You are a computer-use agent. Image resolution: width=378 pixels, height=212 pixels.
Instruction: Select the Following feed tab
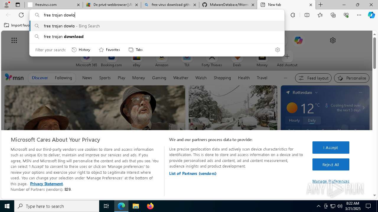click(x=63, y=78)
